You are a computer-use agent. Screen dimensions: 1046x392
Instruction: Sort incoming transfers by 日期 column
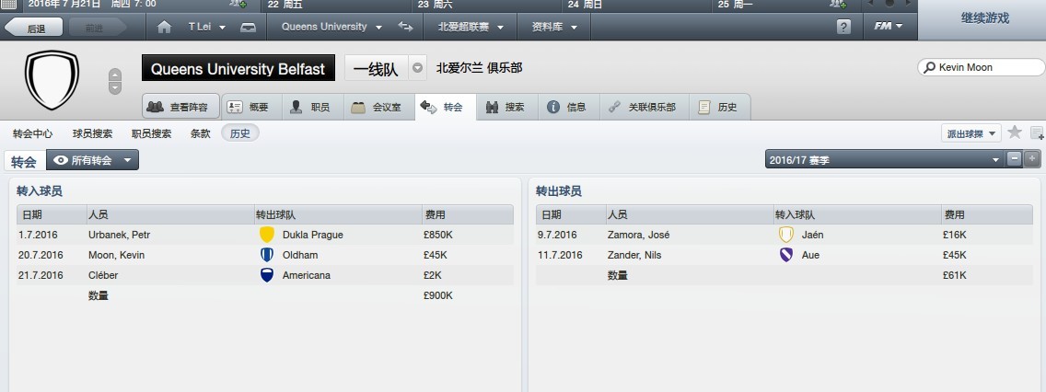click(x=52, y=214)
